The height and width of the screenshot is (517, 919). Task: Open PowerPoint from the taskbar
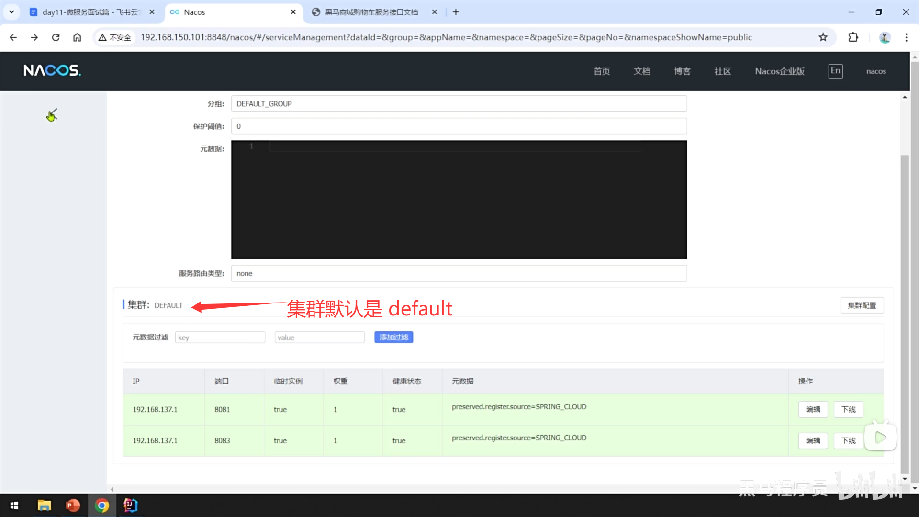[x=73, y=506]
